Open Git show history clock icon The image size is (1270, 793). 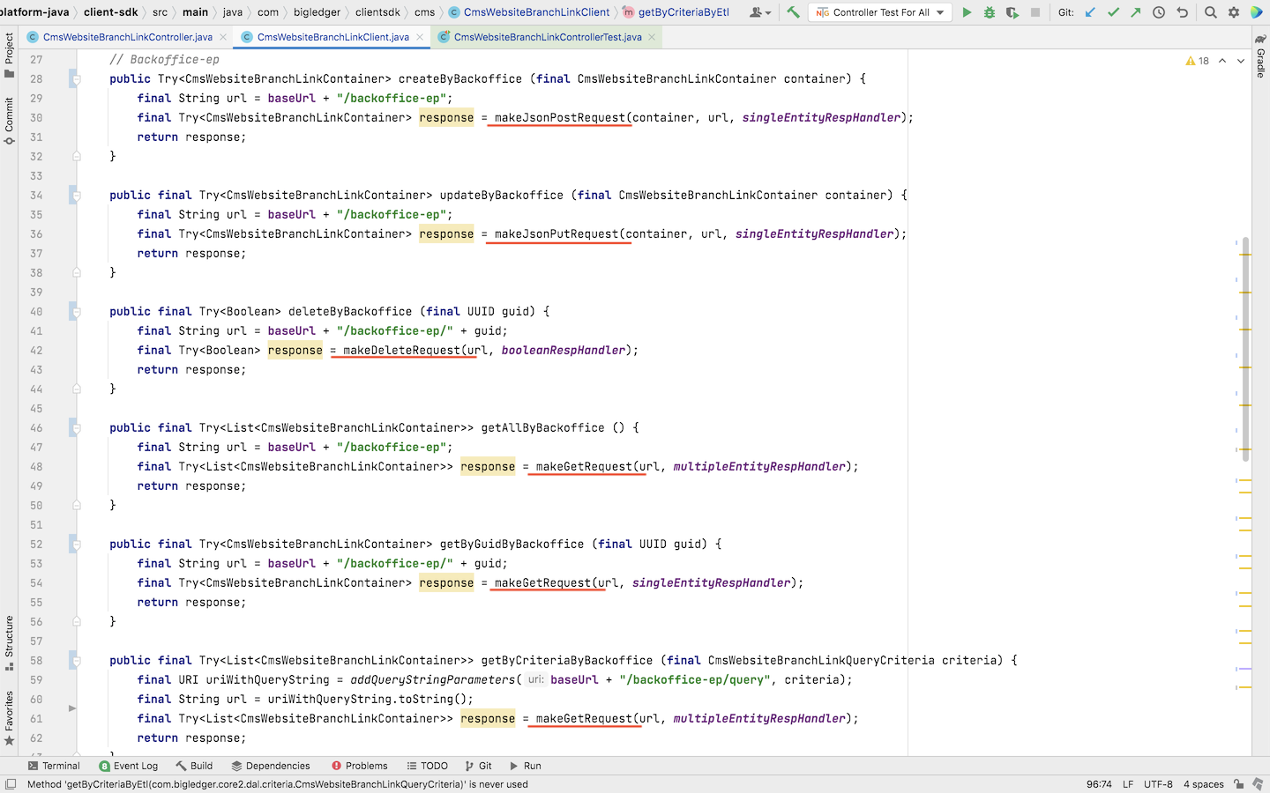(x=1159, y=12)
